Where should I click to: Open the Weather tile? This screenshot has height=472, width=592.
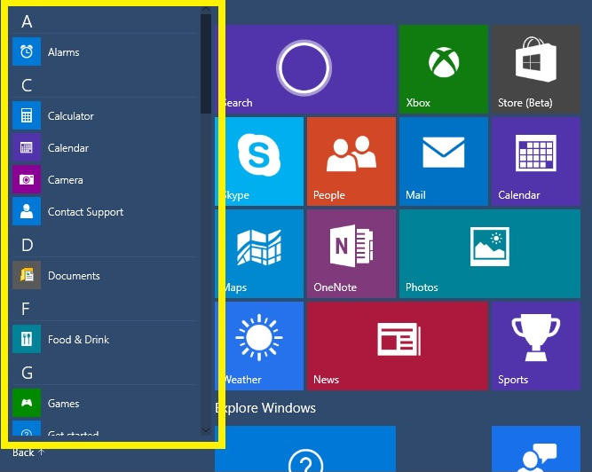(259, 346)
